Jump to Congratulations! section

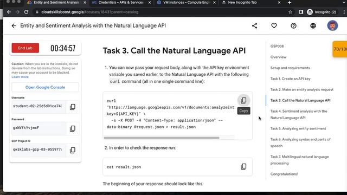(284, 174)
